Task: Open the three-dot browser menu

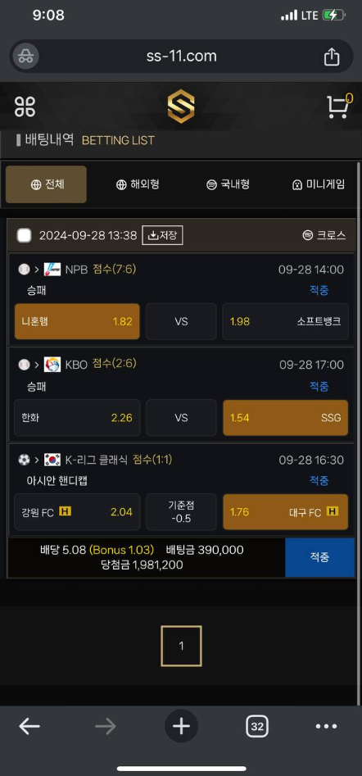Action: point(326,727)
